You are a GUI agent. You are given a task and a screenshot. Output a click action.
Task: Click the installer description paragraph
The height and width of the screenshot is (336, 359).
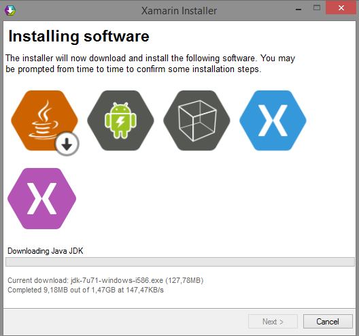(150, 64)
